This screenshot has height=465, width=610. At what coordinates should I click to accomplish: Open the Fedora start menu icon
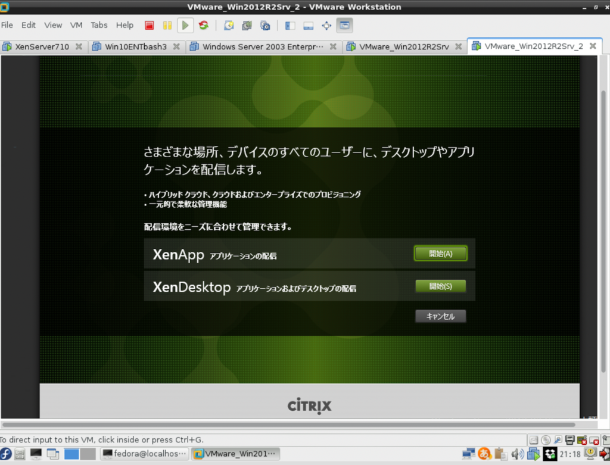click(6, 454)
